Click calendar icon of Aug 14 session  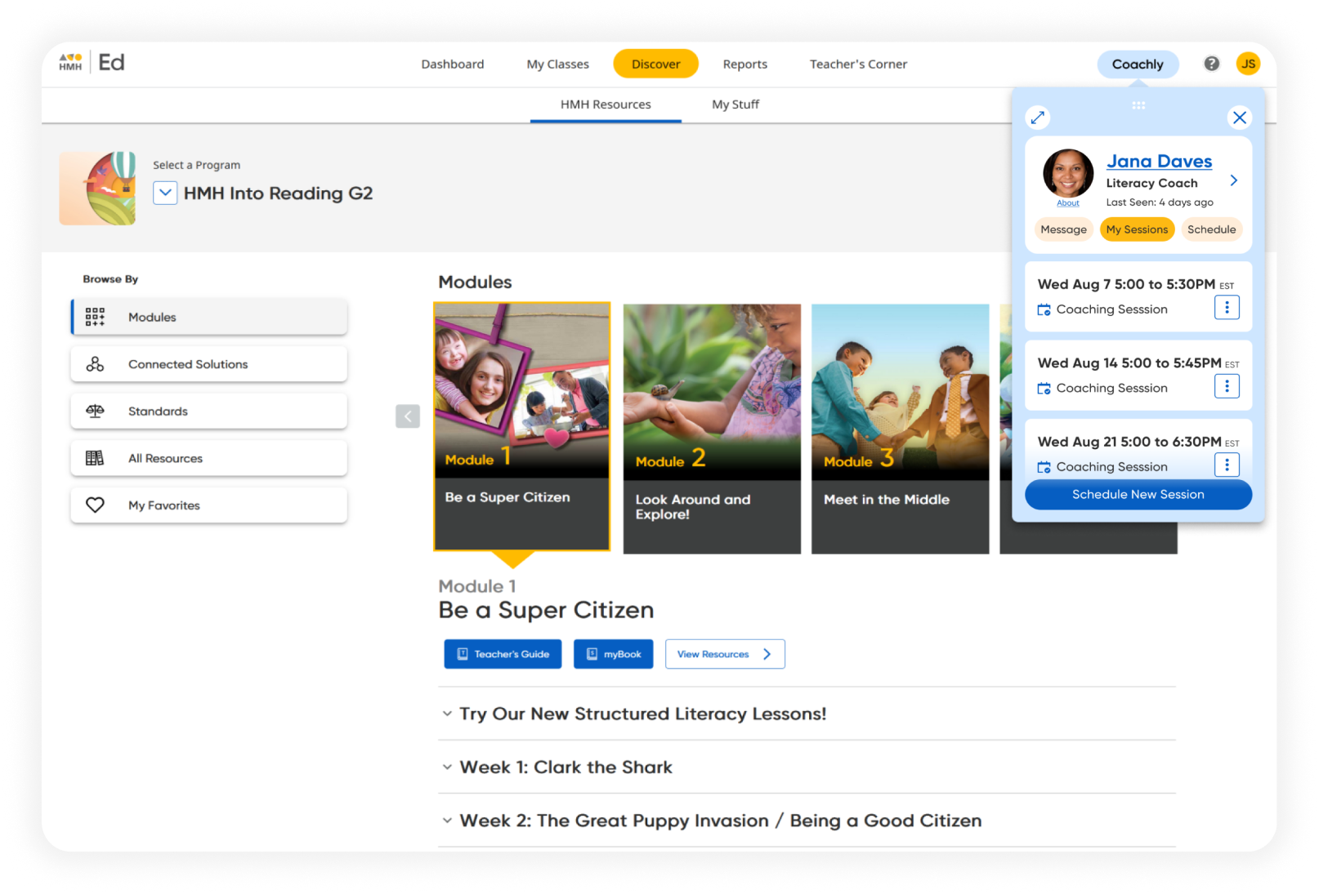pyautogui.click(x=1044, y=389)
